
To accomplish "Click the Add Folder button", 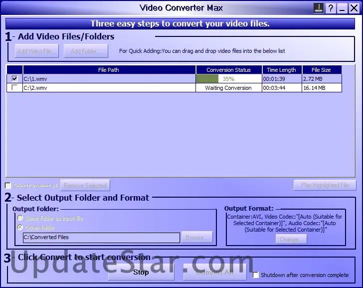I will click(x=86, y=51).
